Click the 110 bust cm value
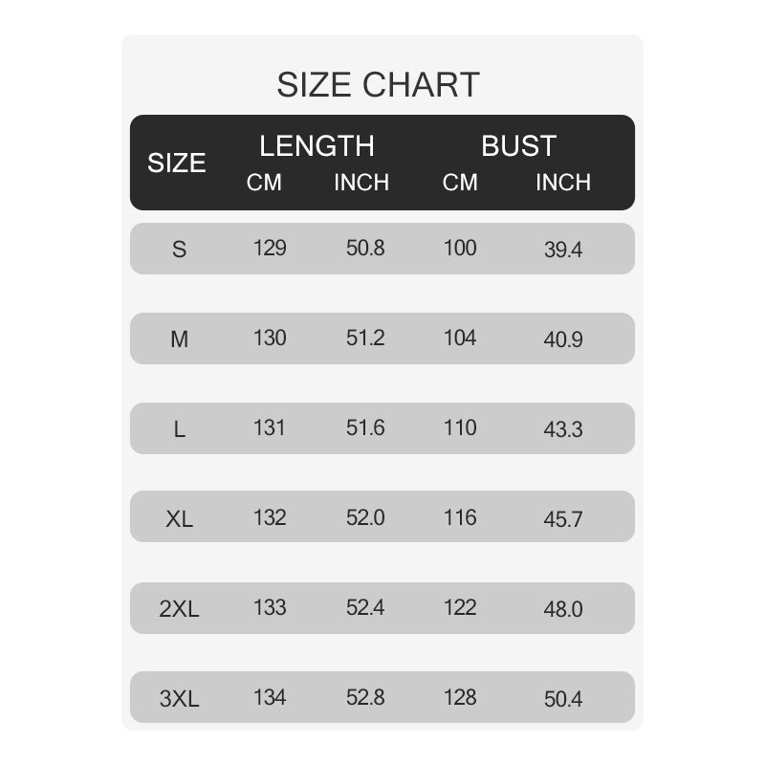Screen dimensions: 765x765 pos(460,427)
